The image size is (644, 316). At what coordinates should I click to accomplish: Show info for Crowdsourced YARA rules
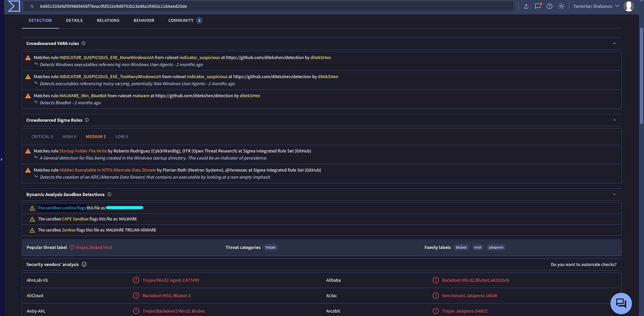tap(83, 44)
